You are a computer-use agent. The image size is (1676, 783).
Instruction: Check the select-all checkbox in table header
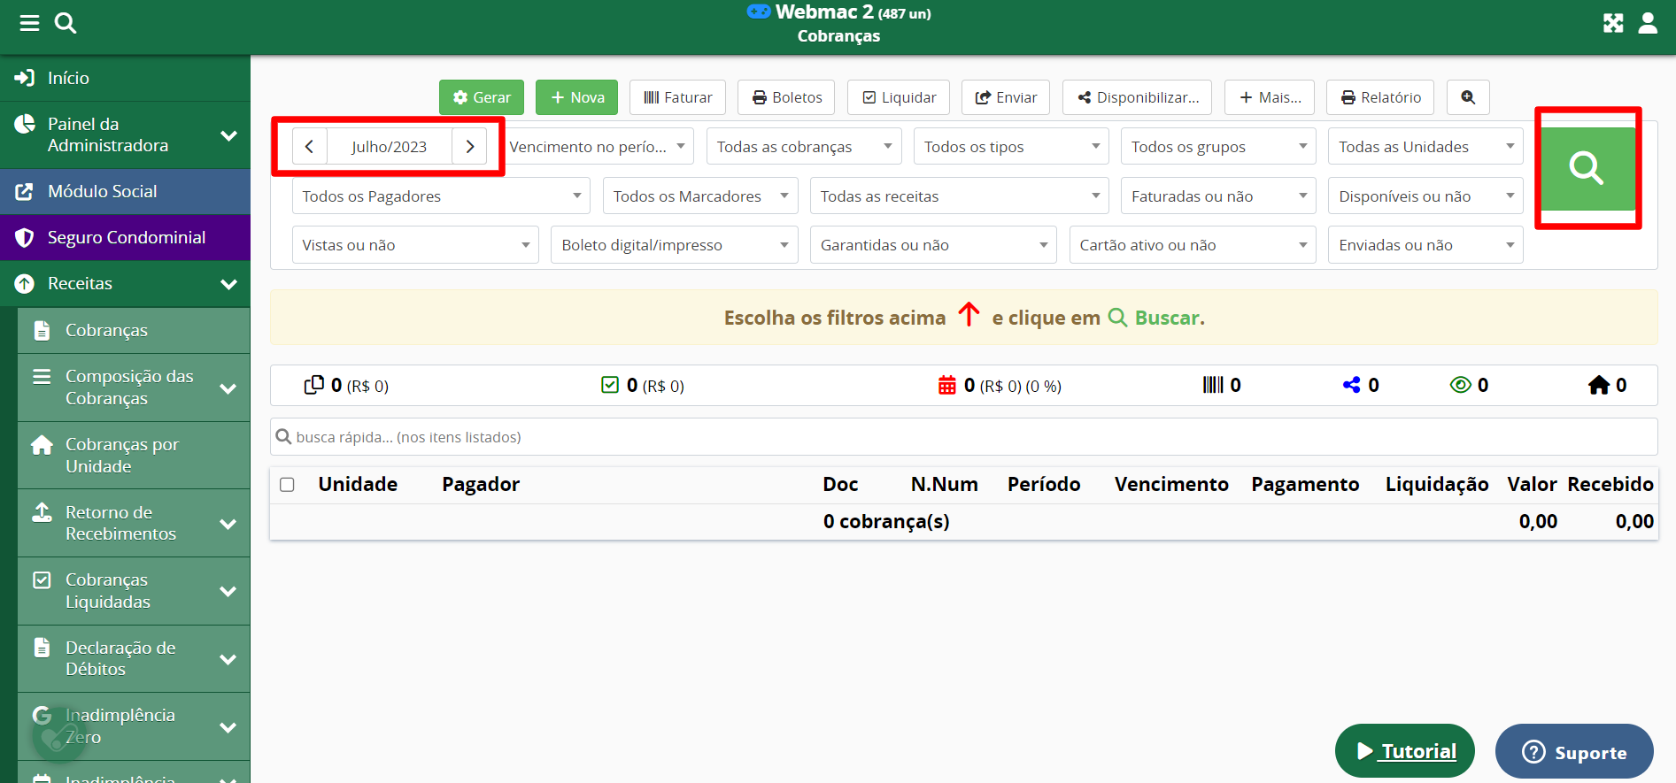(x=287, y=485)
